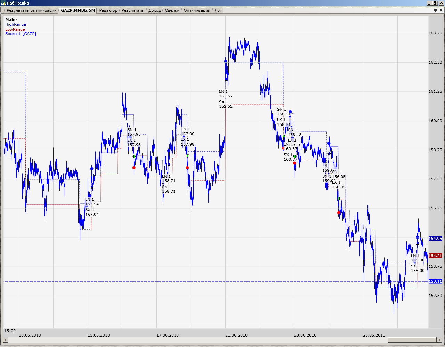
Task: Click the SX 1 158.71 trade label
Action: (169, 189)
